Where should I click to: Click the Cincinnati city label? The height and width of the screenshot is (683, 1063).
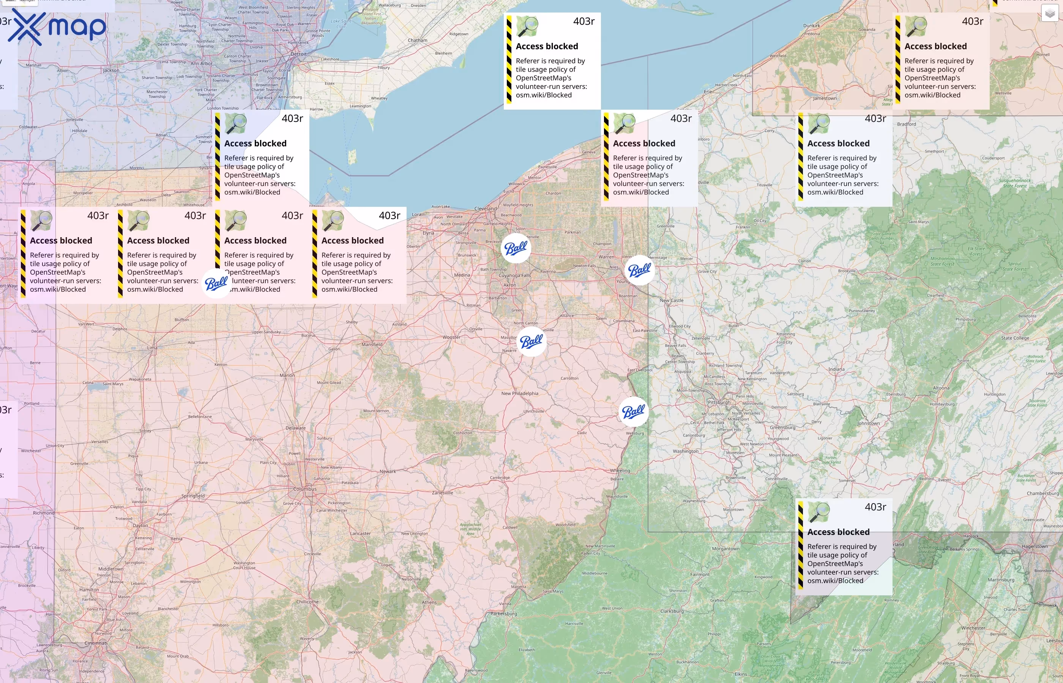tap(96, 643)
